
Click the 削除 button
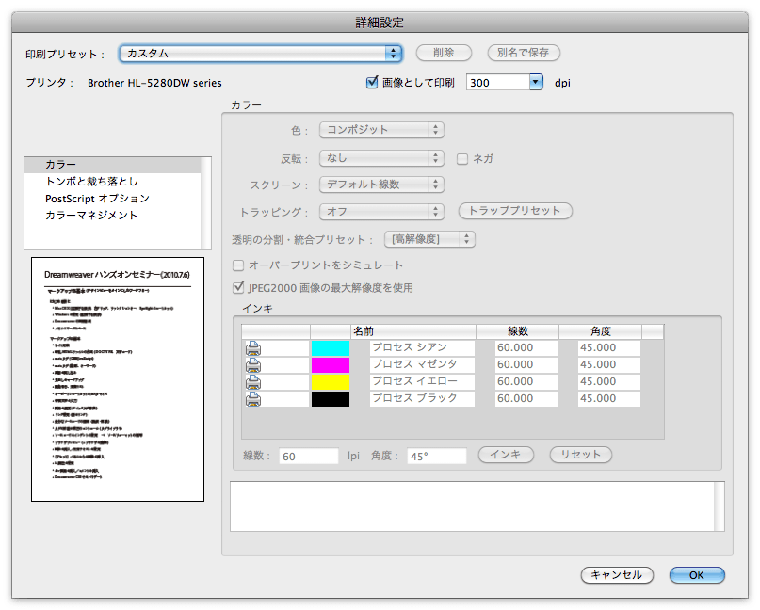[x=444, y=53]
